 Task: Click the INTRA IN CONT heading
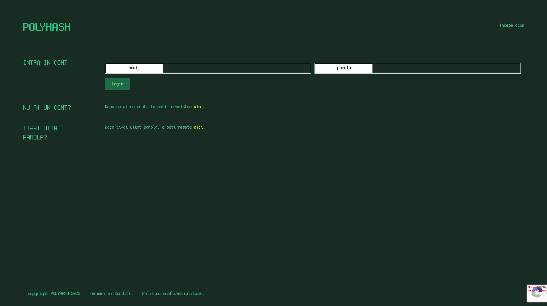pyautogui.click(x=45, y=63)
